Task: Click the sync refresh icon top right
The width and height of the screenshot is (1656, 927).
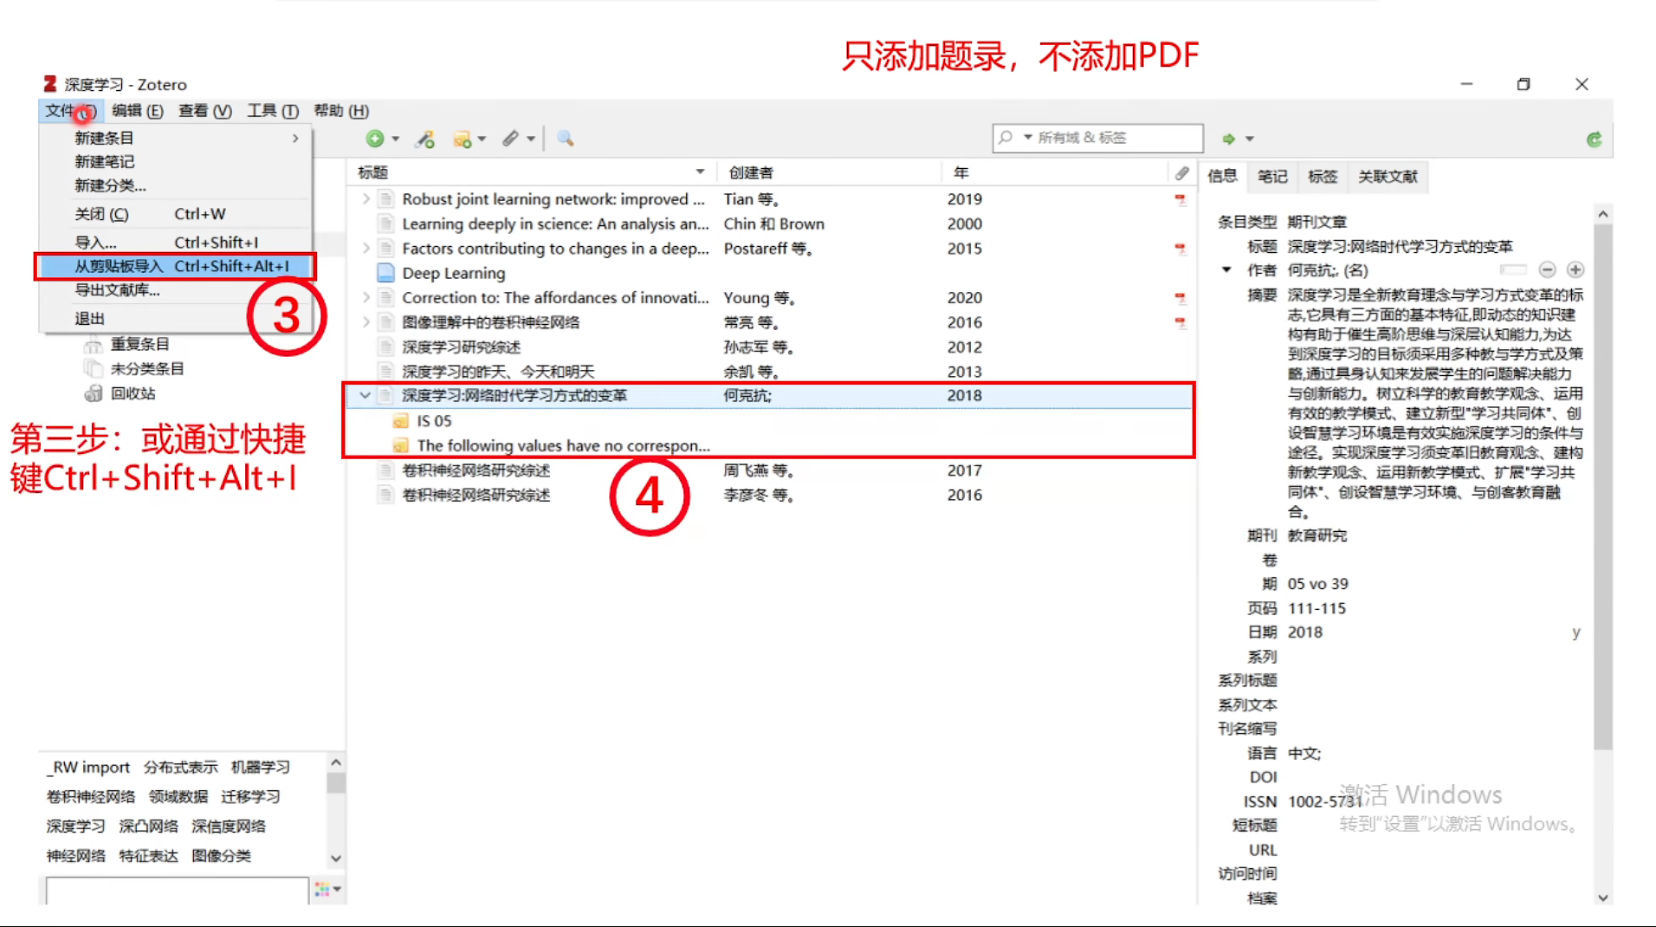Action: point(1594,139)
